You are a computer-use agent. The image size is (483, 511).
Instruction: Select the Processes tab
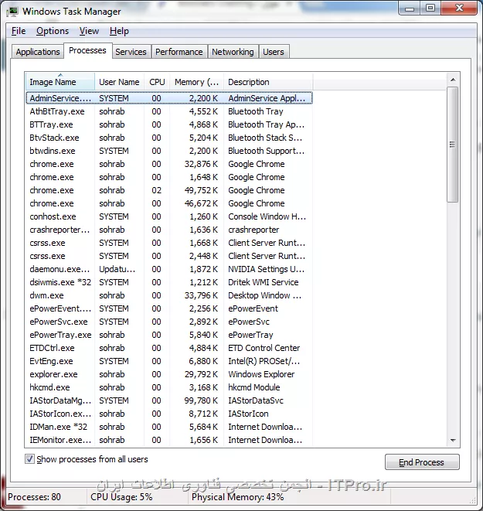click(x=87, y=50)
